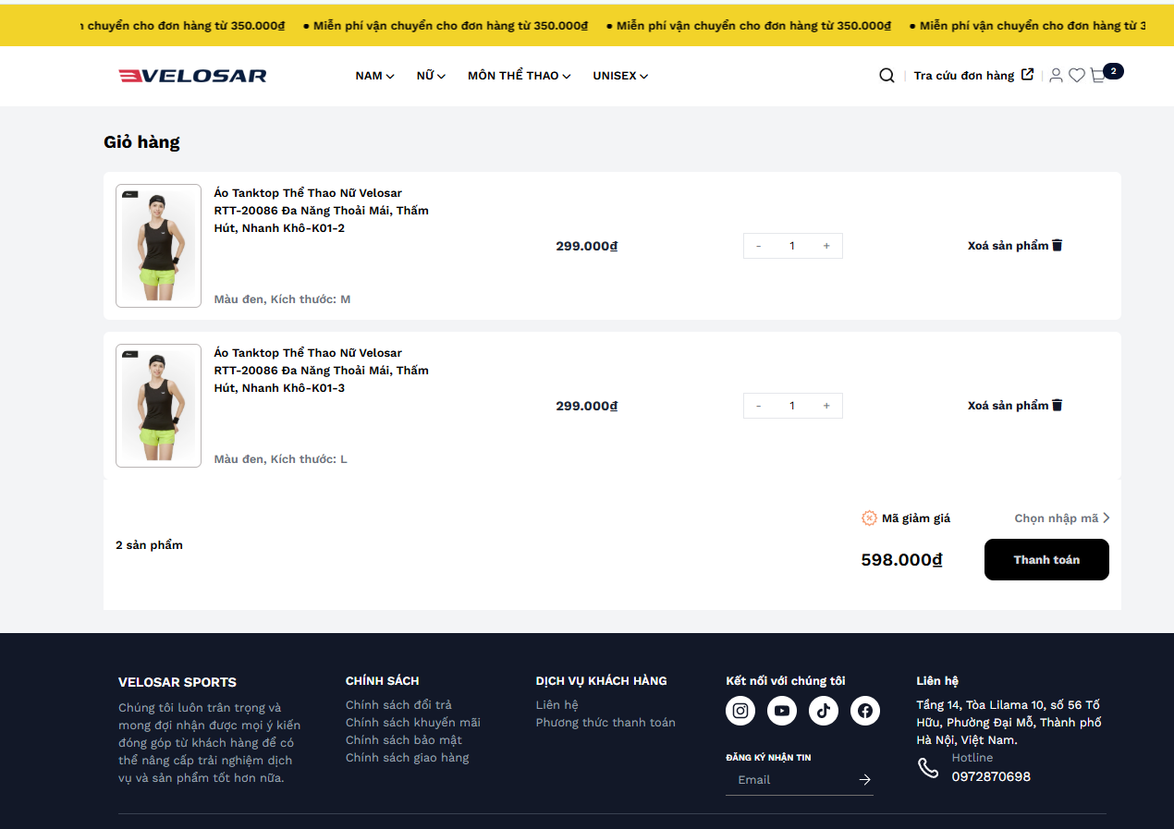
Task: Click the '2 sản phẩm' count text
Action: 149,545
